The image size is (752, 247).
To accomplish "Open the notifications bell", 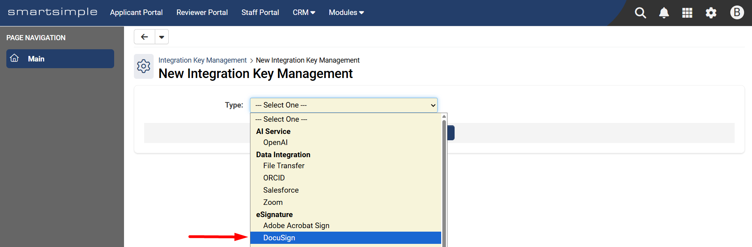I will pos(664,13).
